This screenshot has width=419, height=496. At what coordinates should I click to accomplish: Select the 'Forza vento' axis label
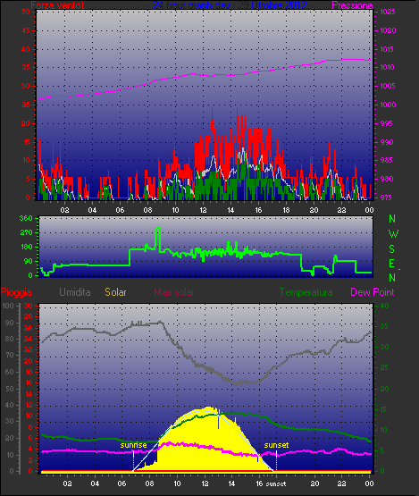pyautogui.click(x=57, y=5)
